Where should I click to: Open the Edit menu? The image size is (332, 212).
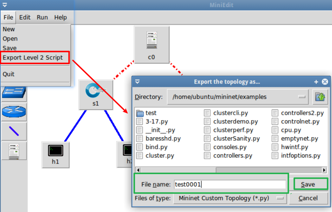click(25, 17)
